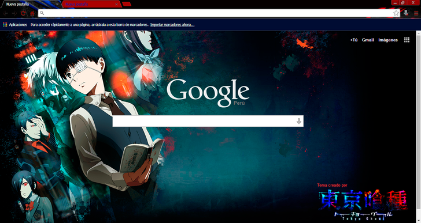Go forward with the forward arrow
This screenshot has width=421, height=223.
pyautogui.click(x=14, y=13)
